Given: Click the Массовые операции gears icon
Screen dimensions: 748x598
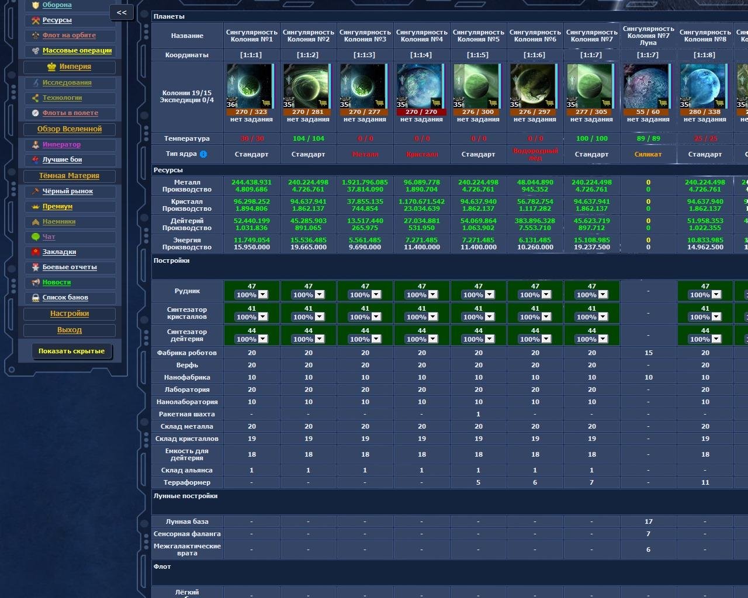Looking at the screenshot, I should 35,51.
